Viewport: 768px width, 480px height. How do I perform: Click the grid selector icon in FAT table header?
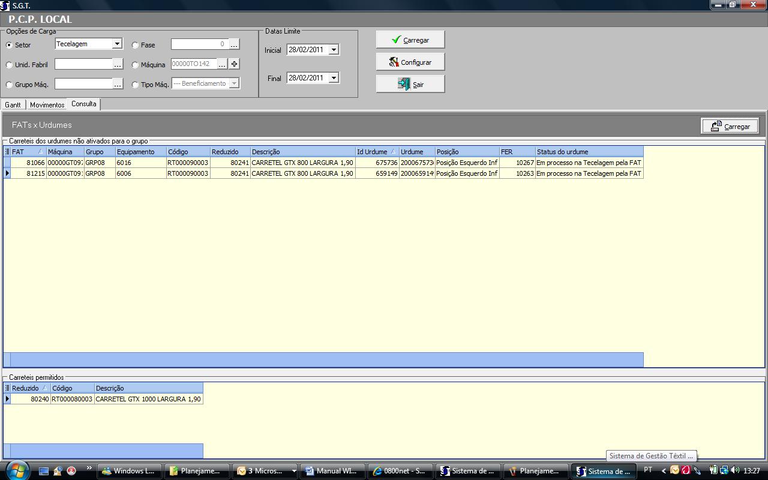tap(7, 152)
